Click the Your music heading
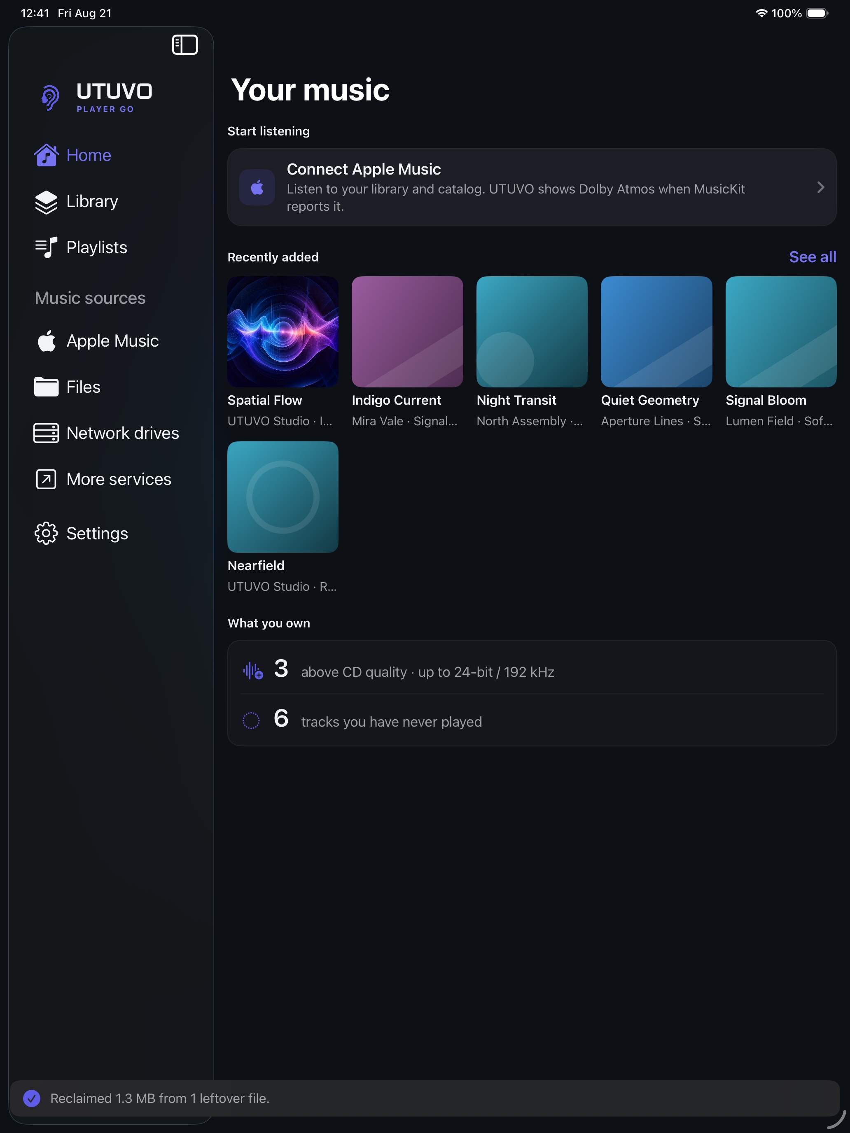Viewport: 850px width, 1133px height. tap(310, 90)
